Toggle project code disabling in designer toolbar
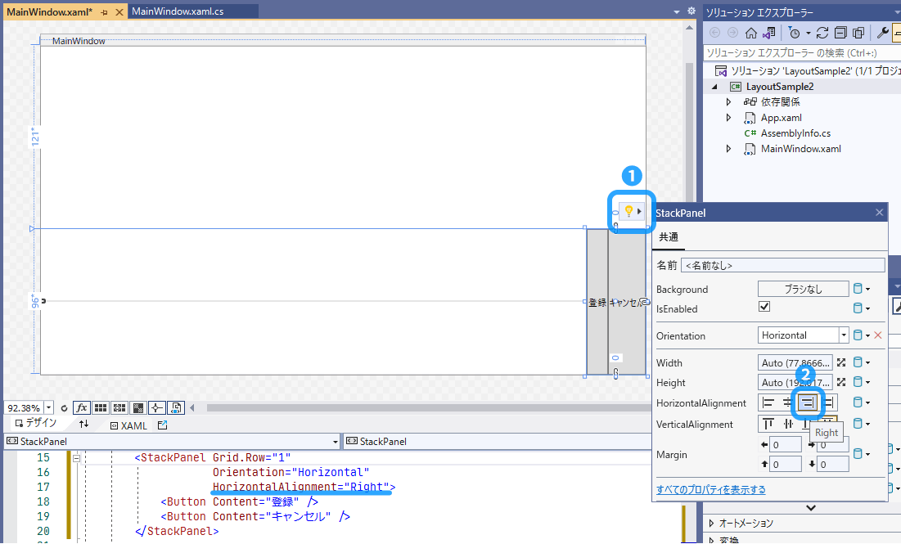901x544 pixels. 175,407
